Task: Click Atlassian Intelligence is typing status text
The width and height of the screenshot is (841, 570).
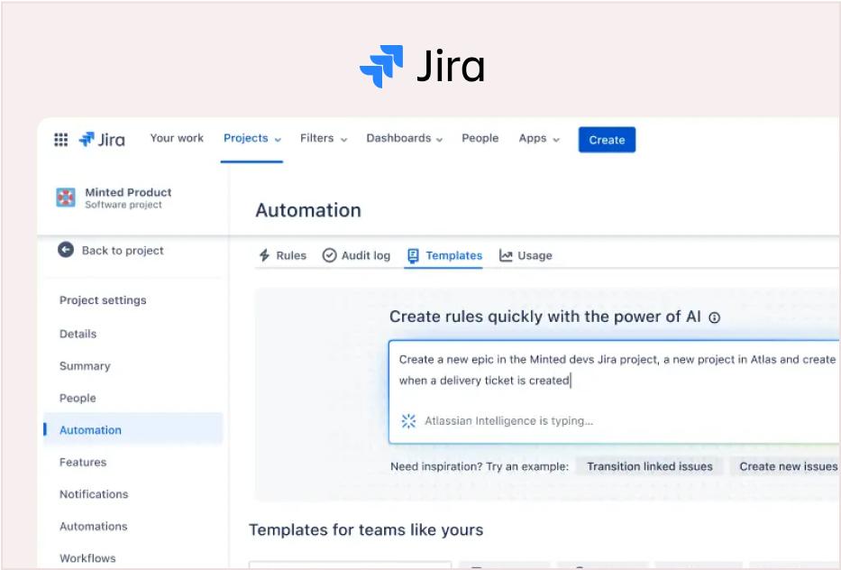Action: pyautogui.click(x=509, y=421)
